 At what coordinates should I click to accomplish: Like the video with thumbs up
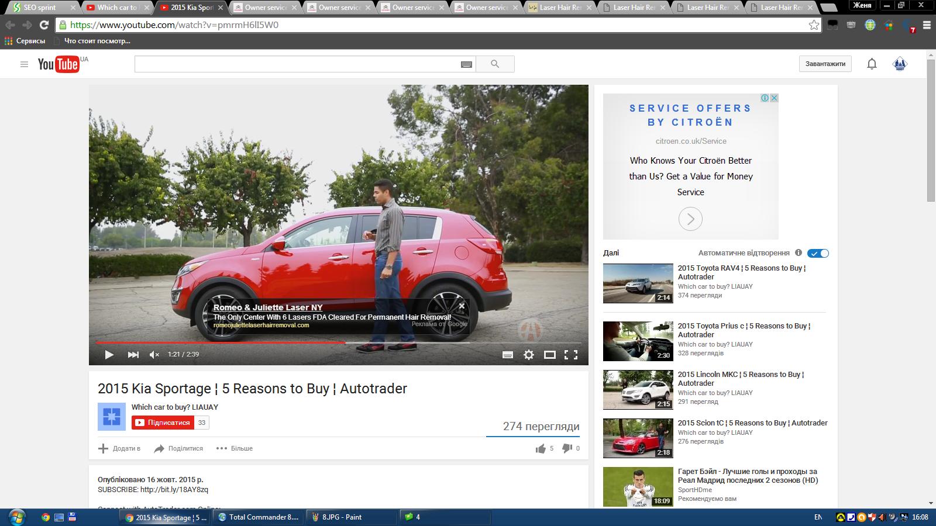(x=541, y=448)
